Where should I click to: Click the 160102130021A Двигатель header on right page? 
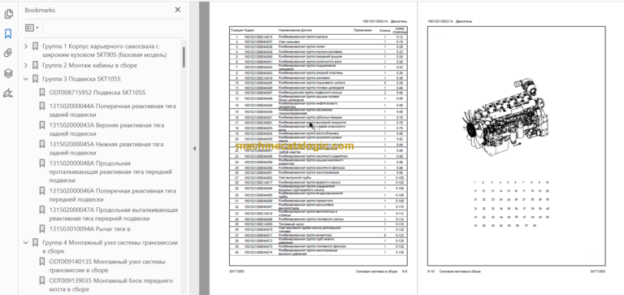click(449, 21)
